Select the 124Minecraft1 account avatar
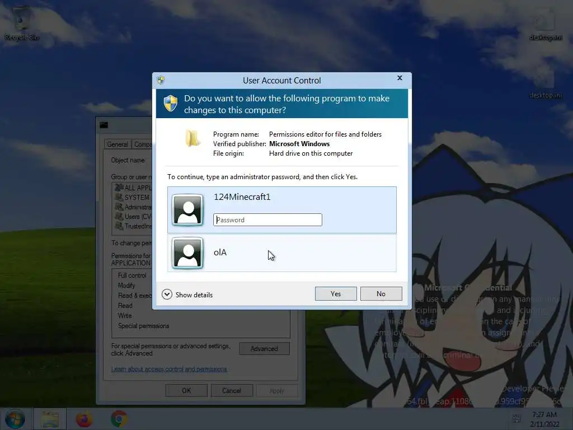Viewport: 573px width, 430px height. click(x=187, y=210)
